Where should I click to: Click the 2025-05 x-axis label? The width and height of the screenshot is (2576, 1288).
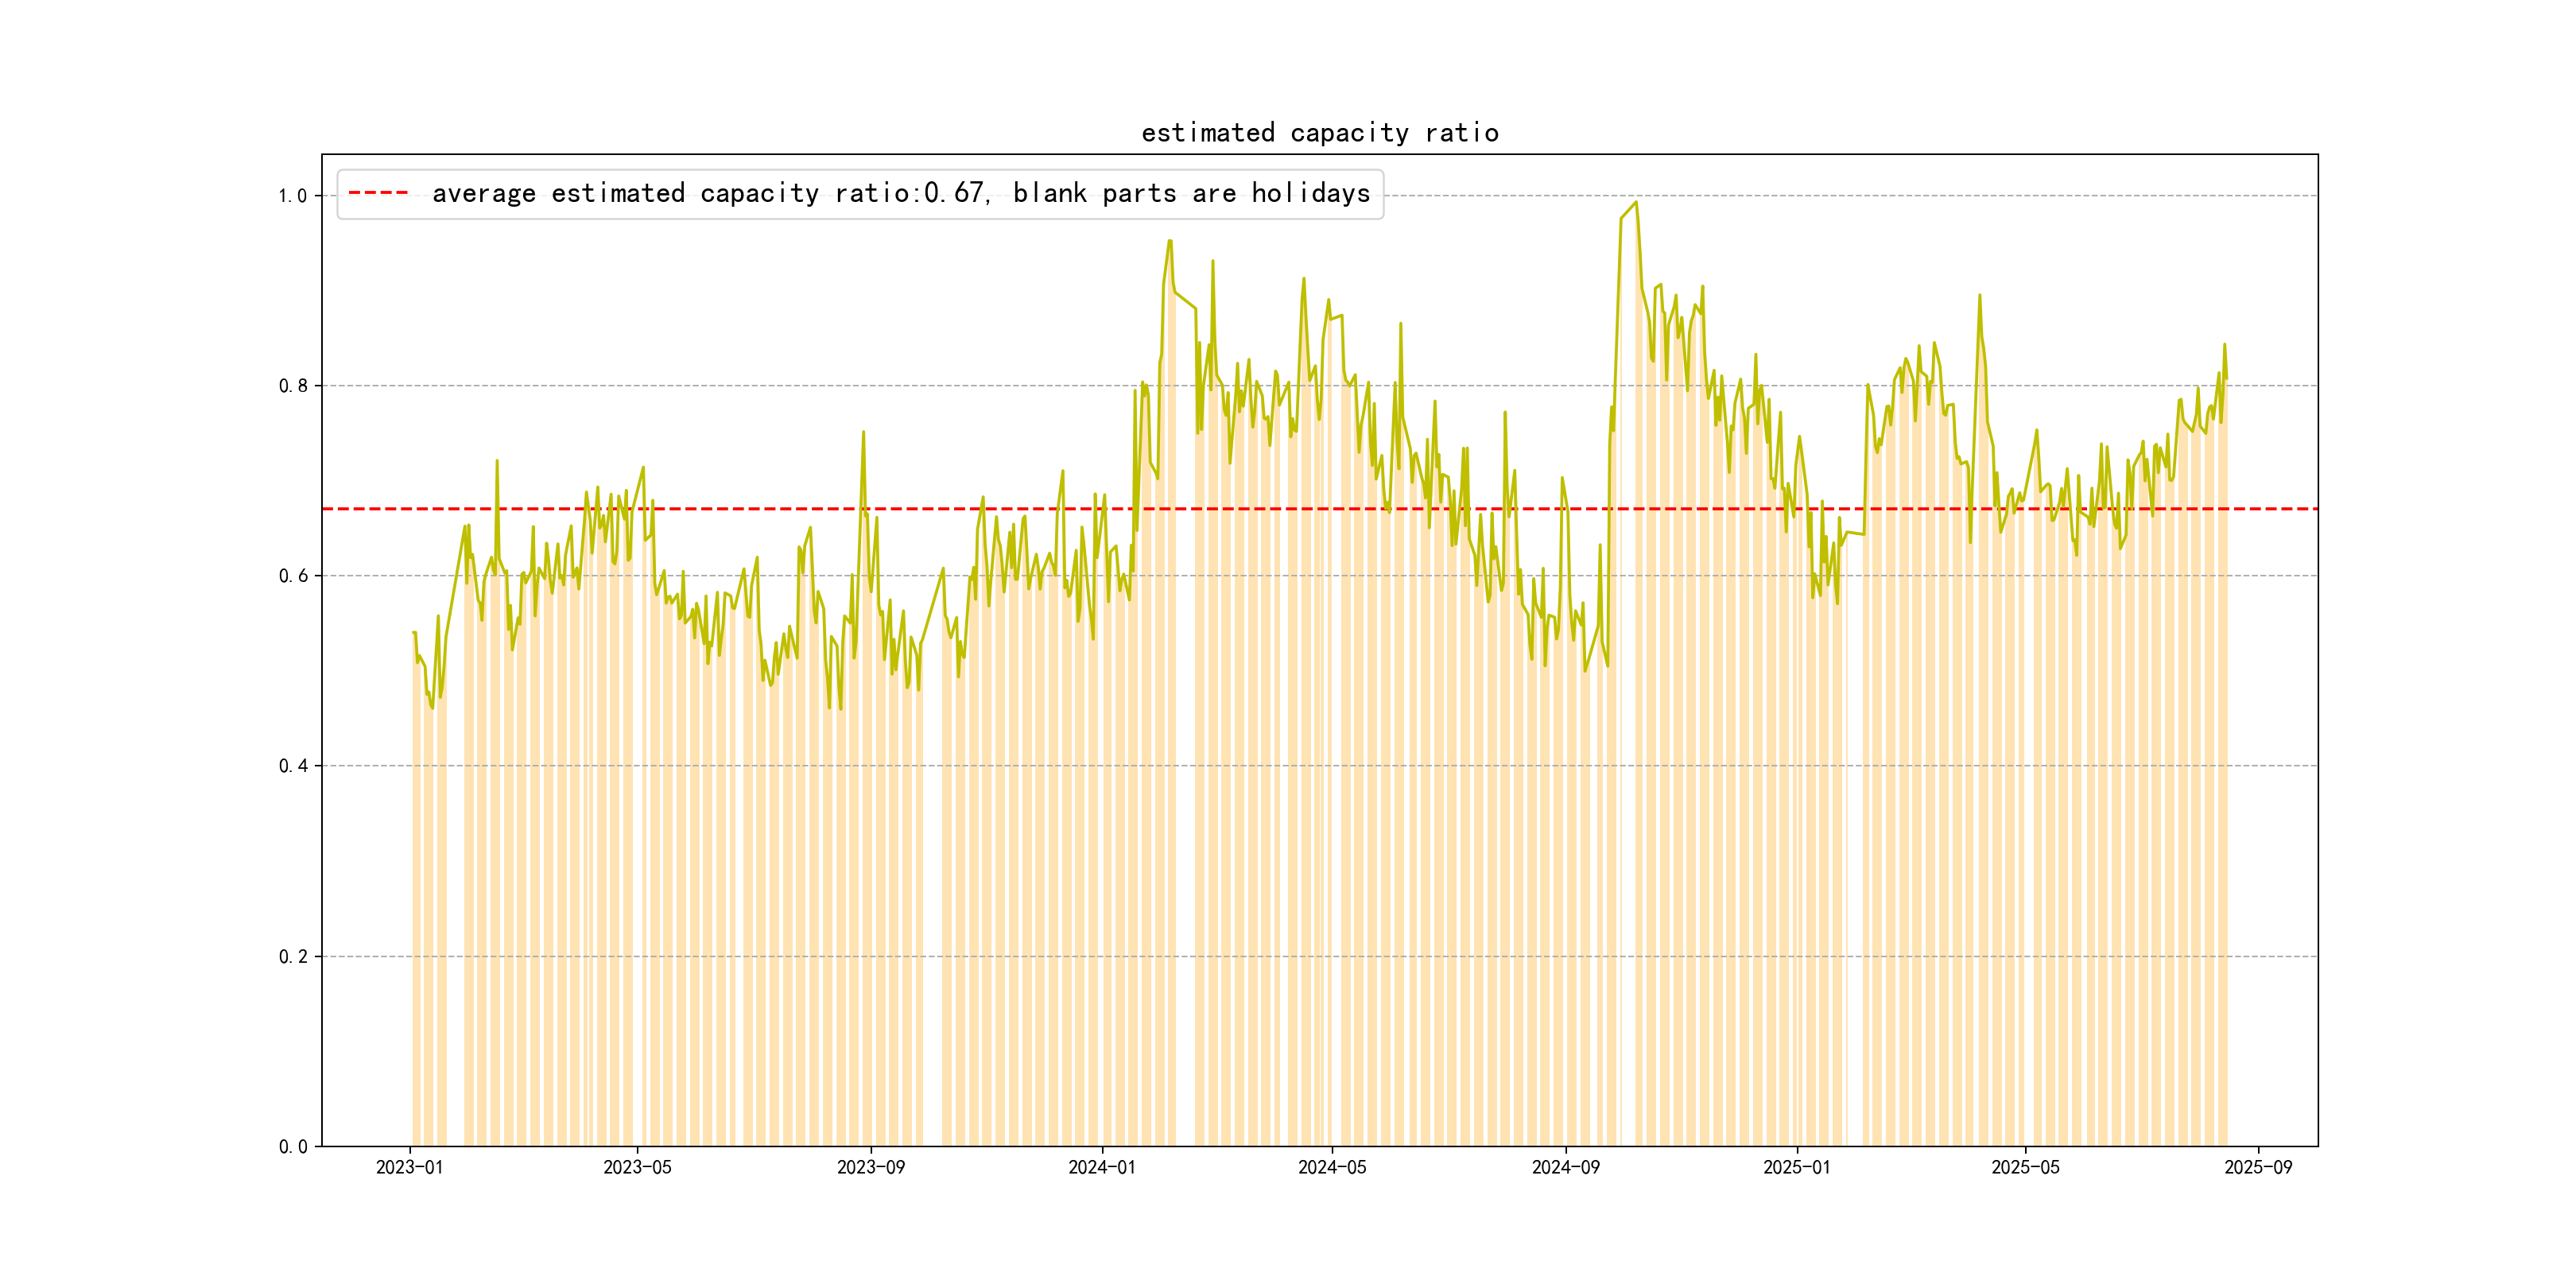pyautogui.click(x=2025, y=1167)
